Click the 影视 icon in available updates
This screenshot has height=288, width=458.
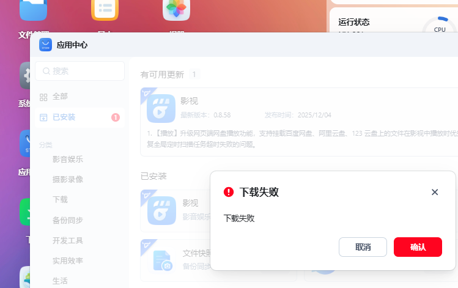(161, 108)
